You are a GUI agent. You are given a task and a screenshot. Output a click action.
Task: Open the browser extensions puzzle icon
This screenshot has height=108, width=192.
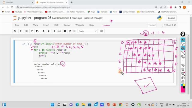point(175,7)
